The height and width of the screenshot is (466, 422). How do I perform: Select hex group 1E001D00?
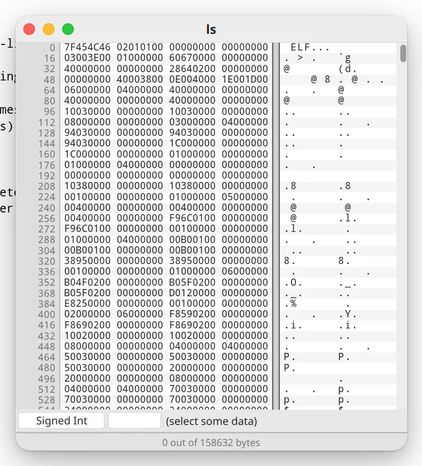coord(245,79)
